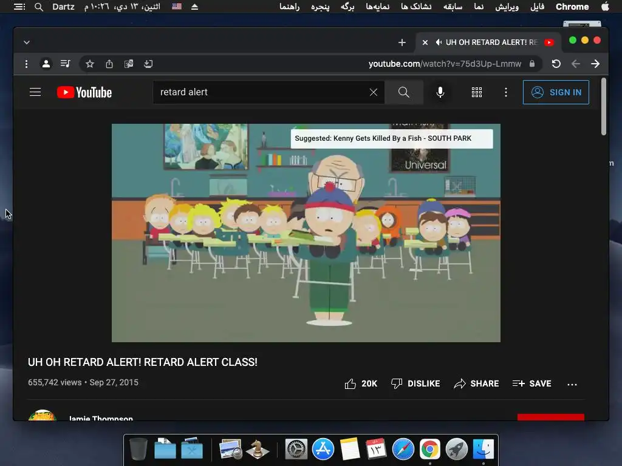Open the translate page icon
This screenshot has width=622, height=466.
point(129,64)
